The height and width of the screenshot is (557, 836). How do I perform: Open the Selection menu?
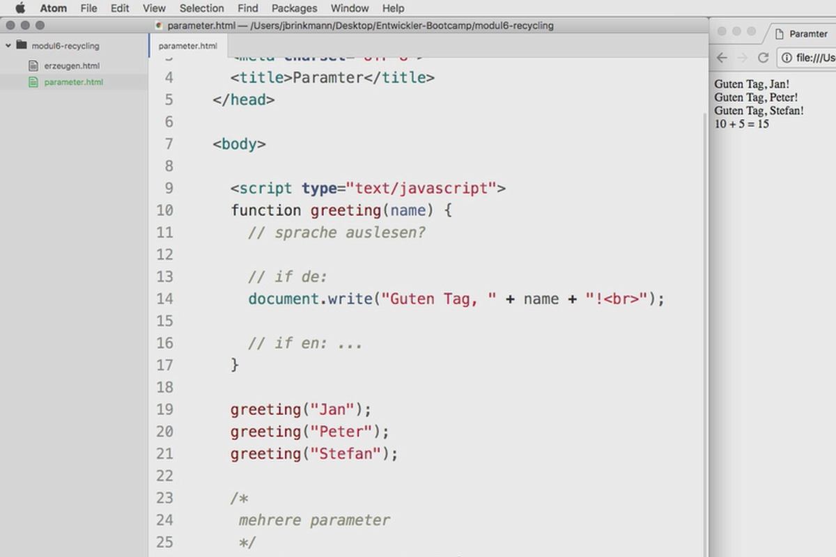[x=201, y=8]
